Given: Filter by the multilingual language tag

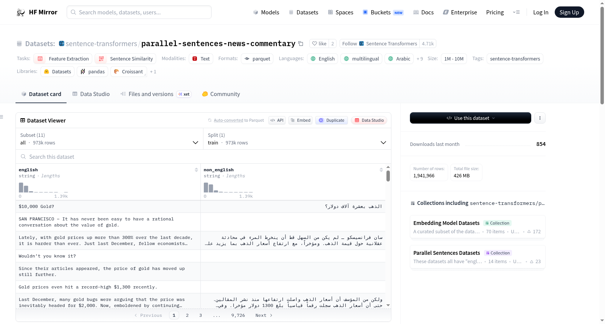Looking at the screenshot, I should pyautogui.click(x=361, y=59).
